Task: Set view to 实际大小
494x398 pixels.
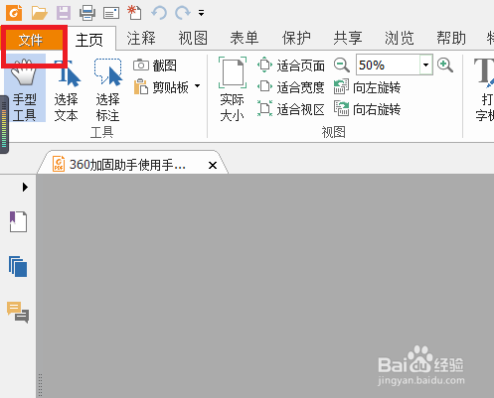Action: click(233, 89)
